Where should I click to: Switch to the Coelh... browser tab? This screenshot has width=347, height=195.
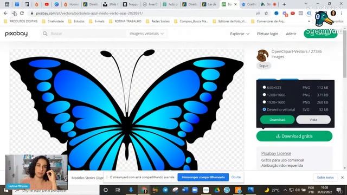[249, 4]
